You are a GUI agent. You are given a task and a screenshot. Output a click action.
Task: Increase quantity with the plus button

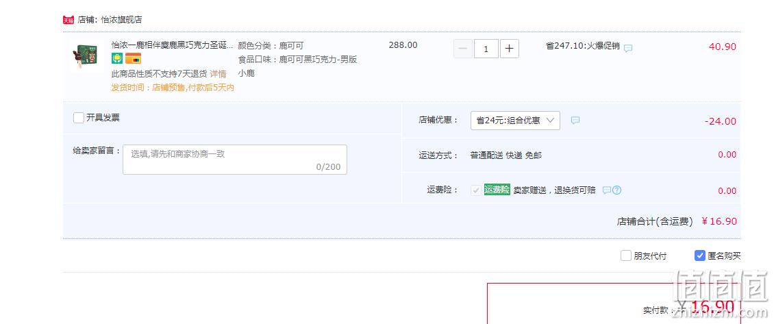click(x=510, y=49)
